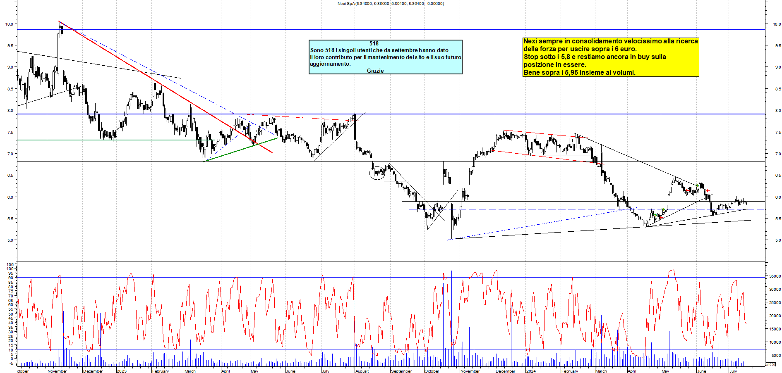Click 'Bene sopra i 5,95 insieme ai volumi.' line
Image resolution: width=782 pixels, height=373 pixels.
(579, 73)
